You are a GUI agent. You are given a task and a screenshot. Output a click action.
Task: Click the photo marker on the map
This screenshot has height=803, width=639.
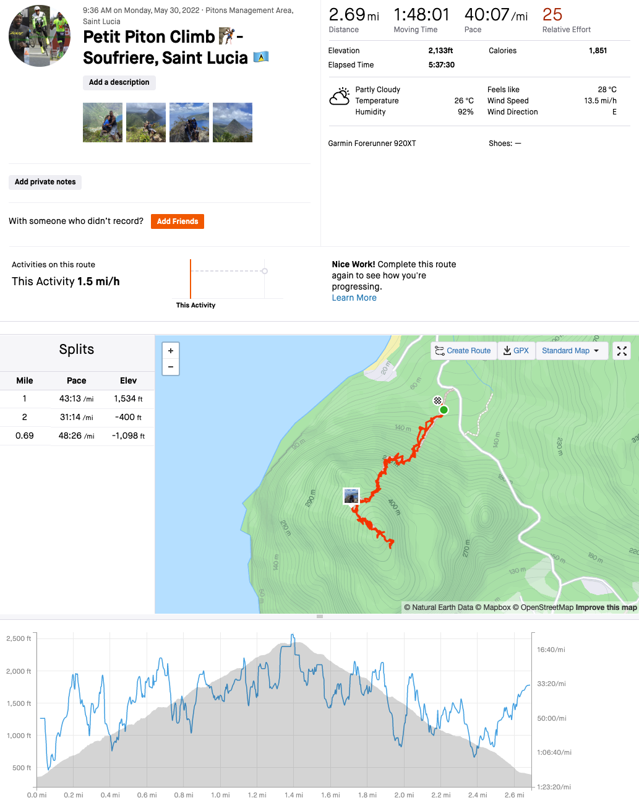[351, 496]
